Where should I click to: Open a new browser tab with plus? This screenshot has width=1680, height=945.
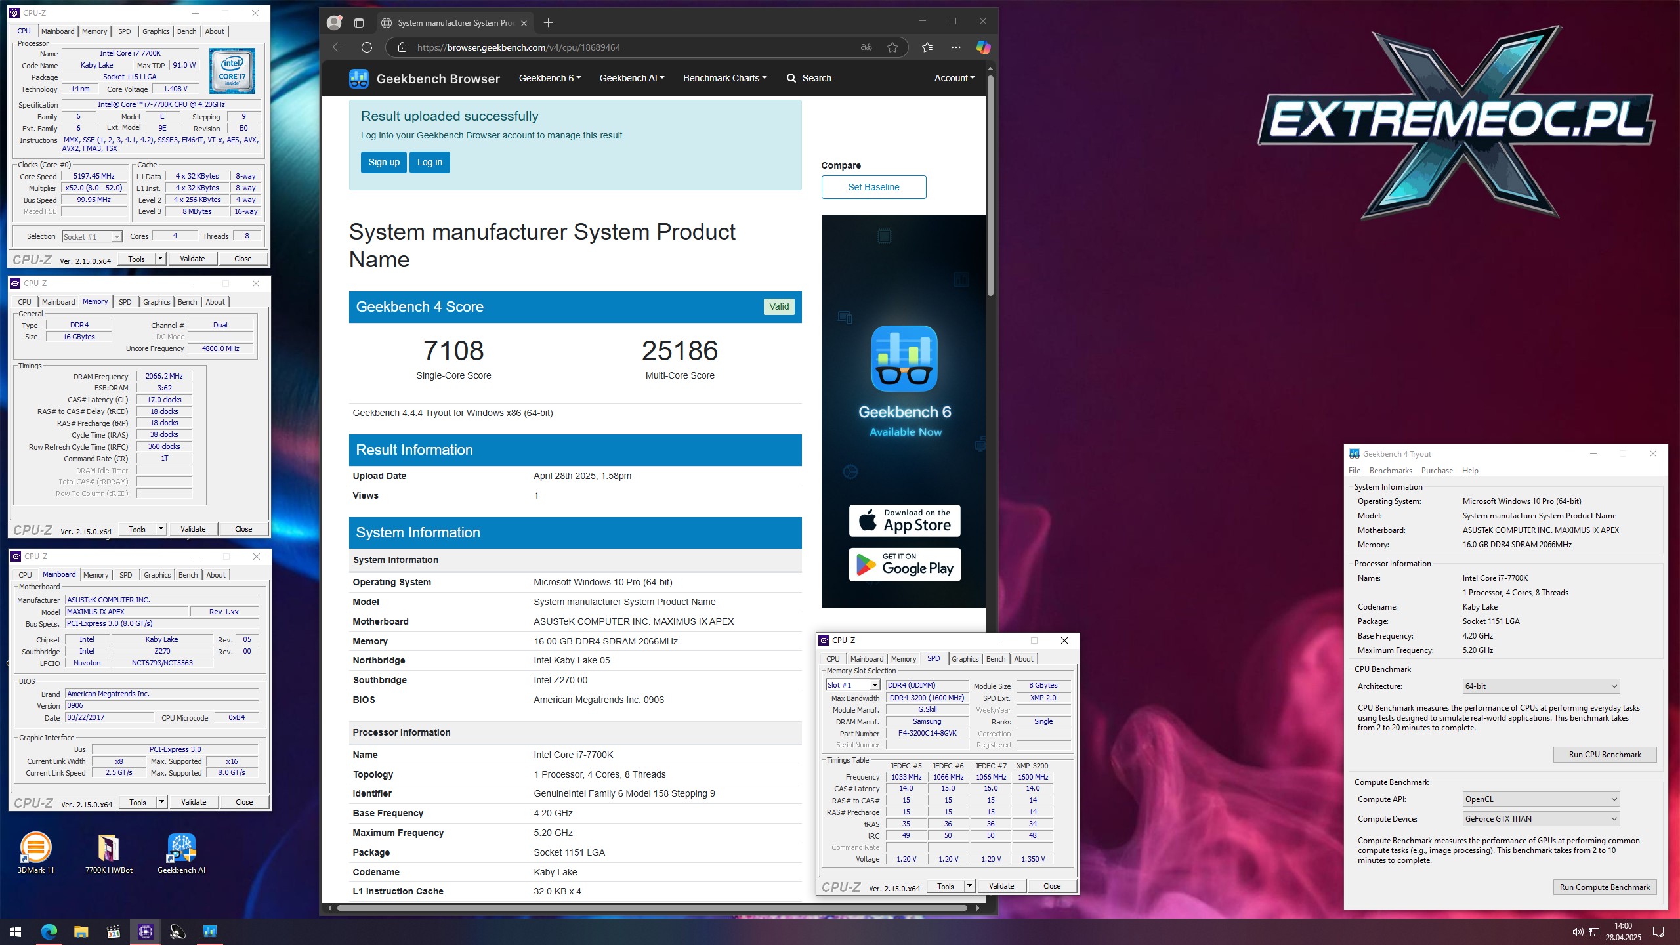tap(548, 23)
